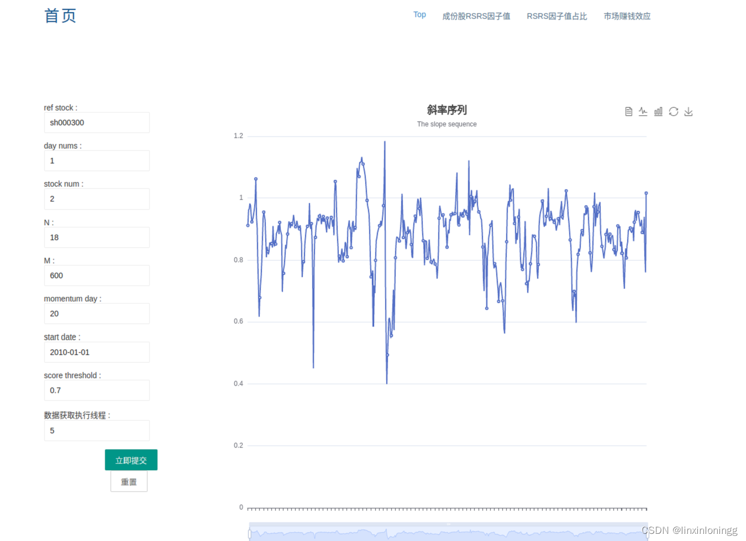Click 'The slope sequence' subtitle

pyautogui.click(x=447, y=124)
